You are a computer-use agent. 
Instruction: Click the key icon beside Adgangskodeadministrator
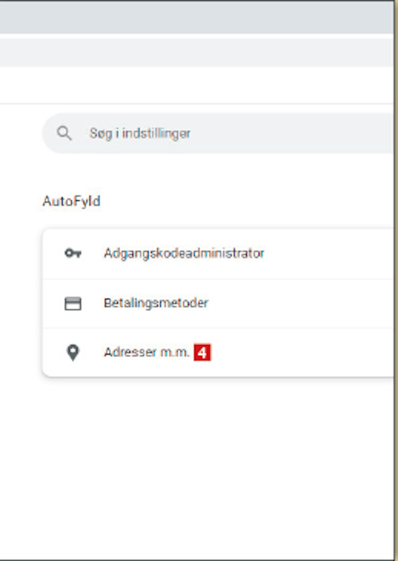tap(73, 253)
